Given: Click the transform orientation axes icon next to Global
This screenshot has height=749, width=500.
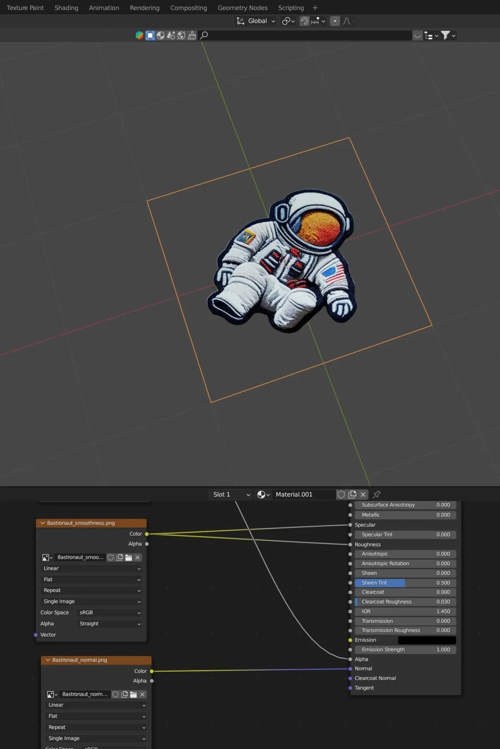Looking at the screenshot, I should pos(240,21).
